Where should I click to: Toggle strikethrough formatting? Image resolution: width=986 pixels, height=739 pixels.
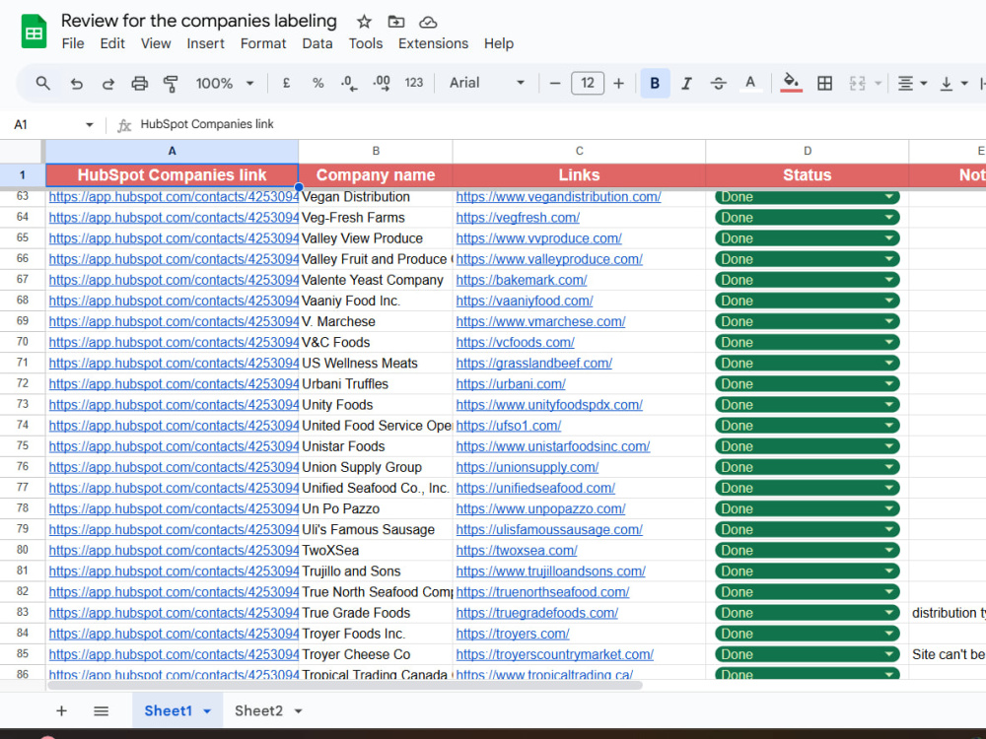(719, 83)
